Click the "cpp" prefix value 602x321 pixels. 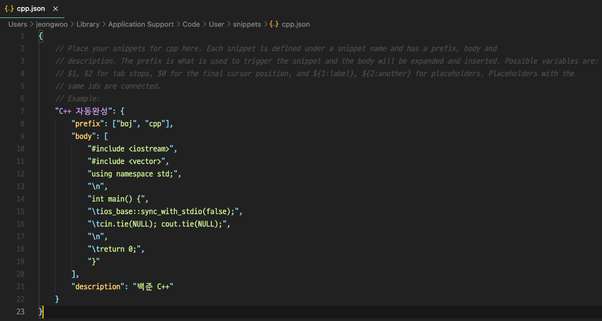[x=157, y=124]
